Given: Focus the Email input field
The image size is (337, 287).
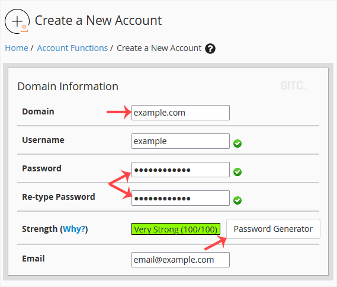Looking at the screenshot, I should (x=181, y=260).
